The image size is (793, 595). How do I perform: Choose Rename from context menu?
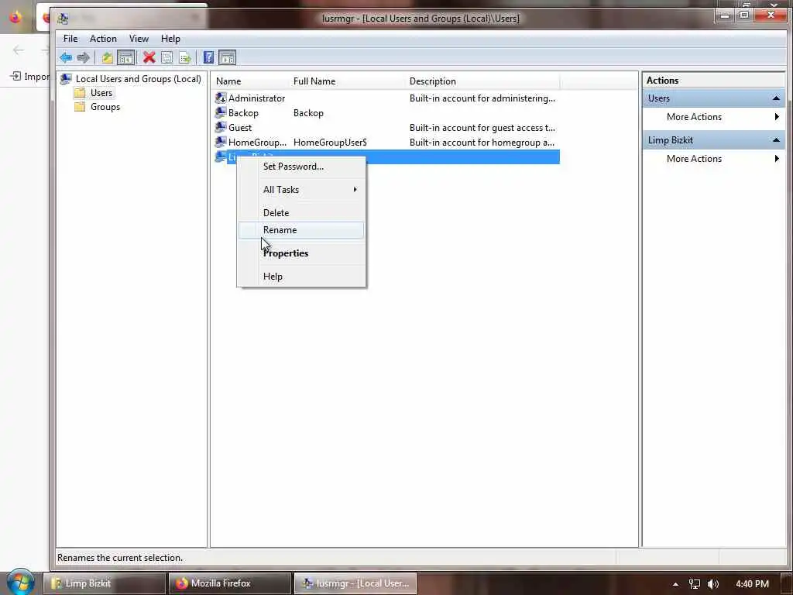pos(301,229)
